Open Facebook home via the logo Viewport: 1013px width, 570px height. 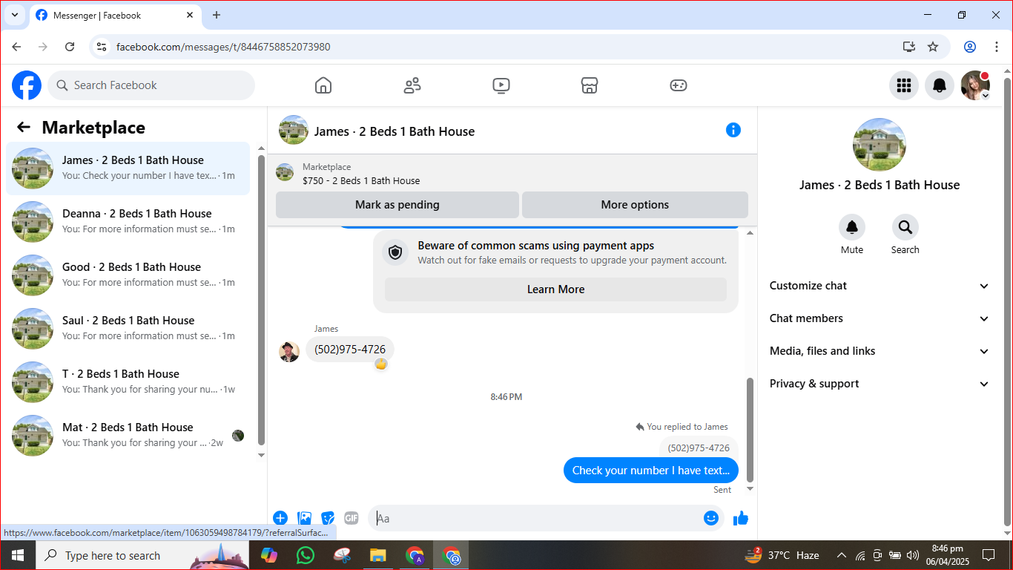click(27, 85)
